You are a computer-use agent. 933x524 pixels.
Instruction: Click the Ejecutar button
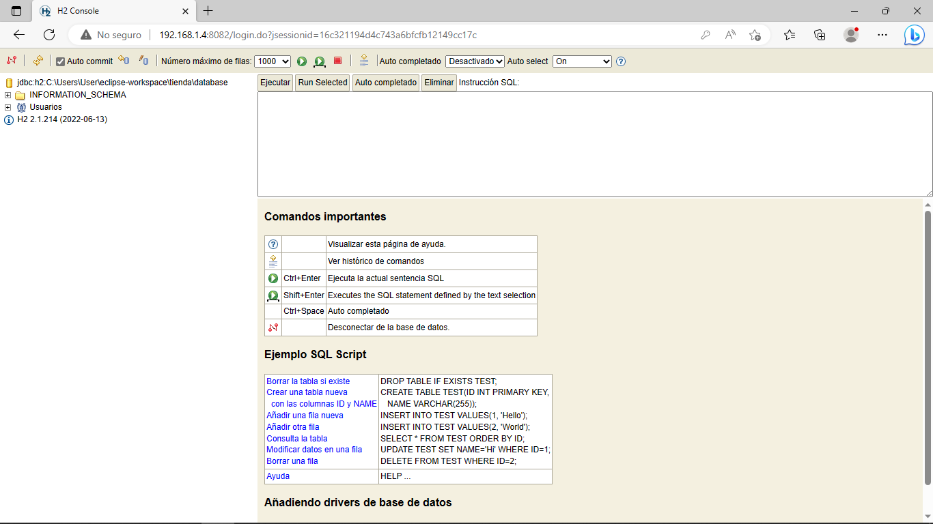tap(275, 83)
